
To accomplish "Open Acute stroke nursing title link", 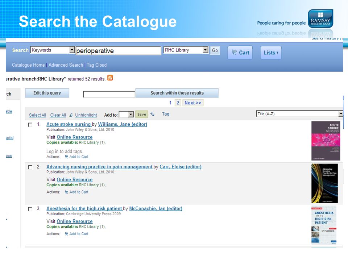I will (x=69, y=124).
